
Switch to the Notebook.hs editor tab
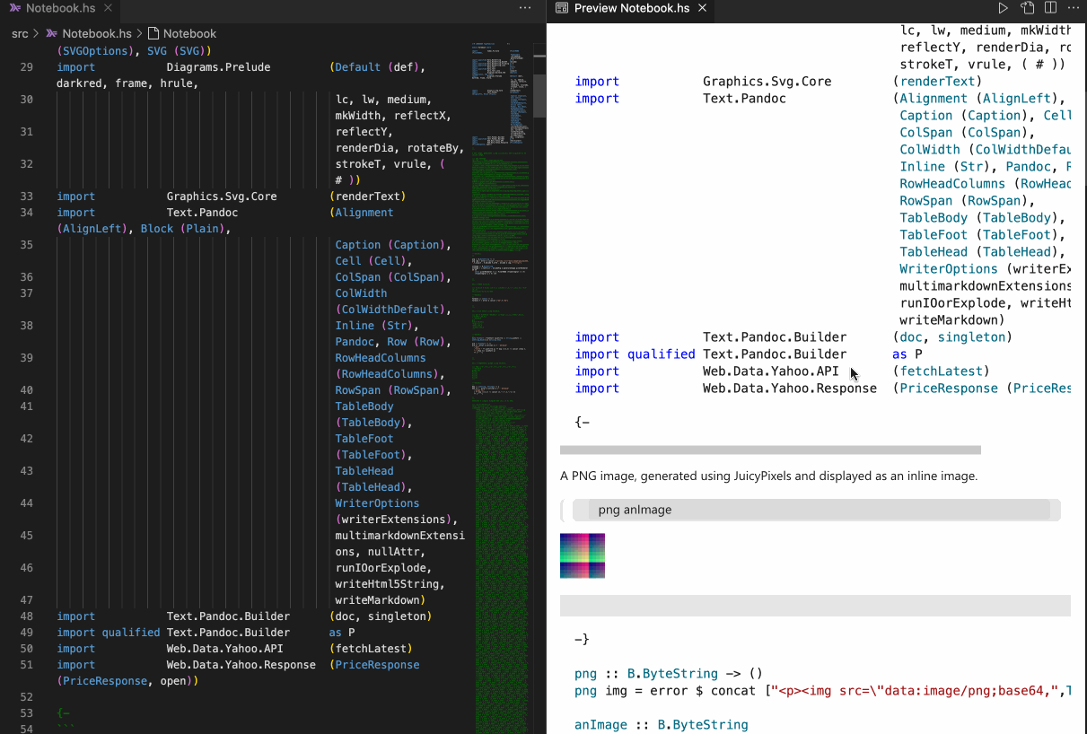(60, 8)
